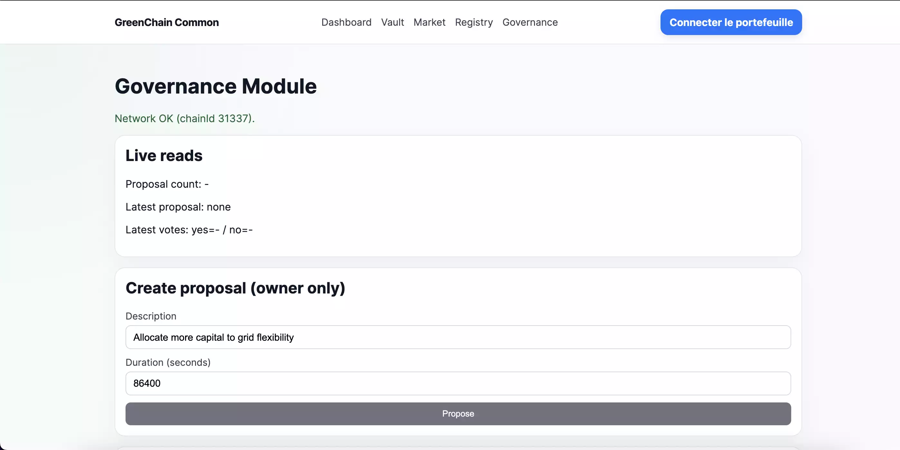Navigate to the Registry page
This screenshot has height=450, width=900.
473,22
